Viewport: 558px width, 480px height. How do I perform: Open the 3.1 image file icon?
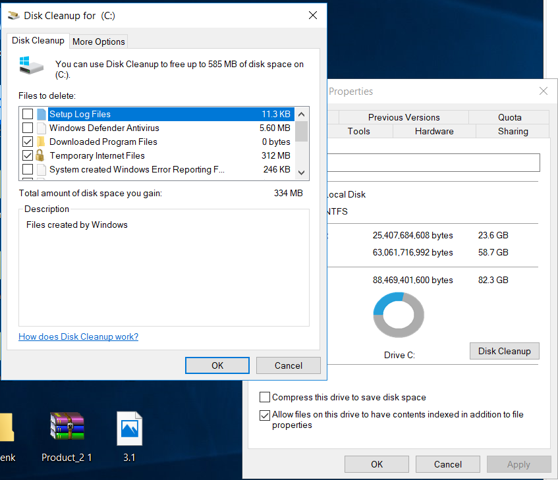129,428
